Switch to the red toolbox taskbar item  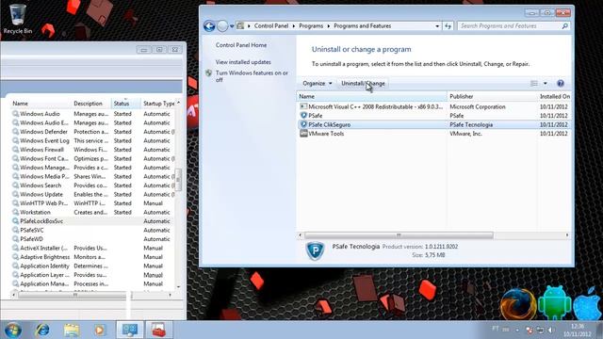click(158, 330)
